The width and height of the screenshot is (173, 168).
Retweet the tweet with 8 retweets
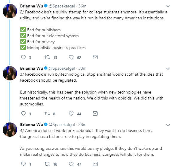[47, 113]
